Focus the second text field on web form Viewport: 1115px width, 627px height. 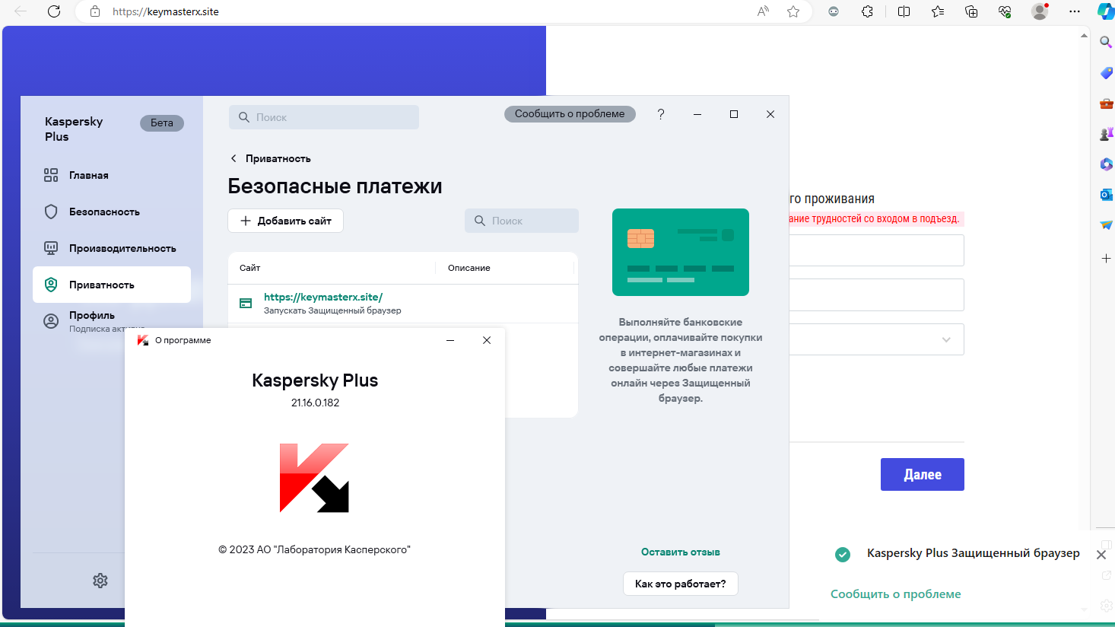click(876, 294)
